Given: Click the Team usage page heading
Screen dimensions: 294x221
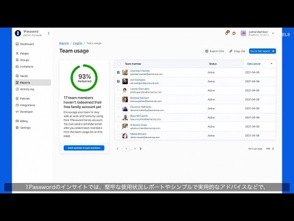Looking at the screenshot, I should pyautogui.click(x=74, y=51).
